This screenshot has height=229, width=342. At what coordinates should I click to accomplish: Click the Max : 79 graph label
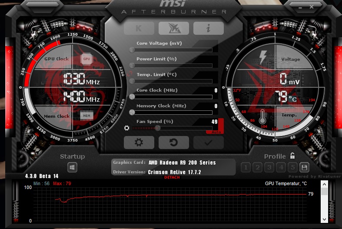coord(62,184)
